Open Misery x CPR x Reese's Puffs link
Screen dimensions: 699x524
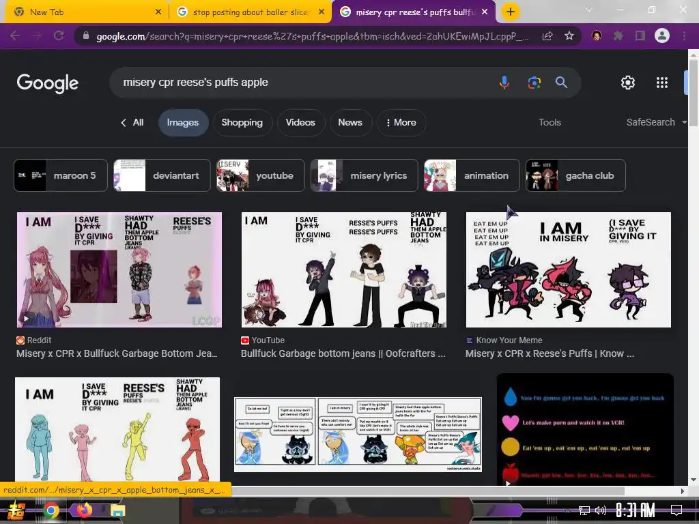coord(550,354)
